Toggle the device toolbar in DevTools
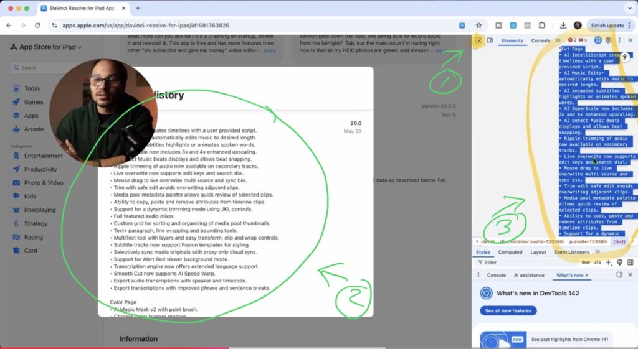 coord(490,40)
